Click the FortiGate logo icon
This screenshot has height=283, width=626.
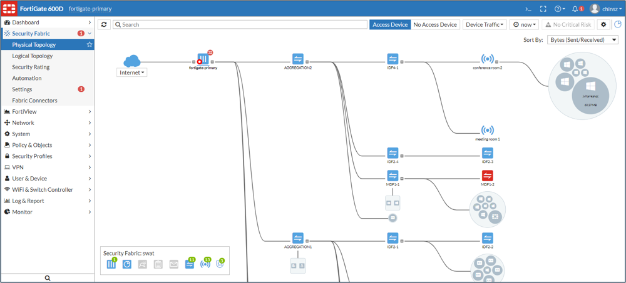click(9, 9)
